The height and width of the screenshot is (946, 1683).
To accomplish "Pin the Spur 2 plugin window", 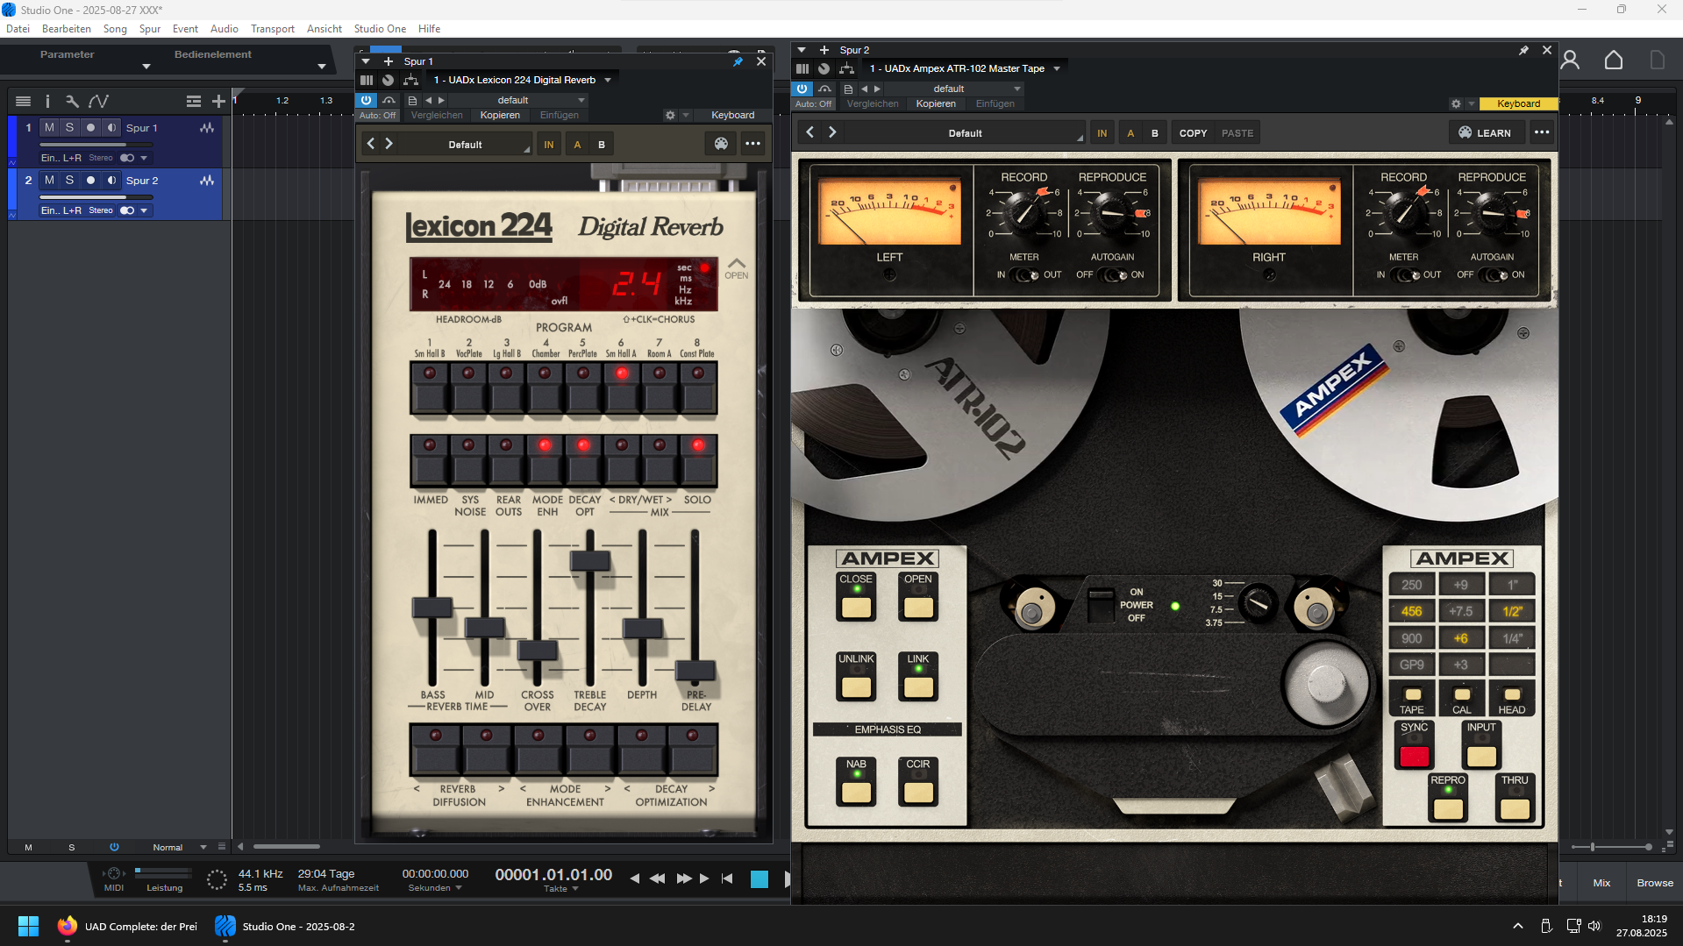I will click(1523, 50).
